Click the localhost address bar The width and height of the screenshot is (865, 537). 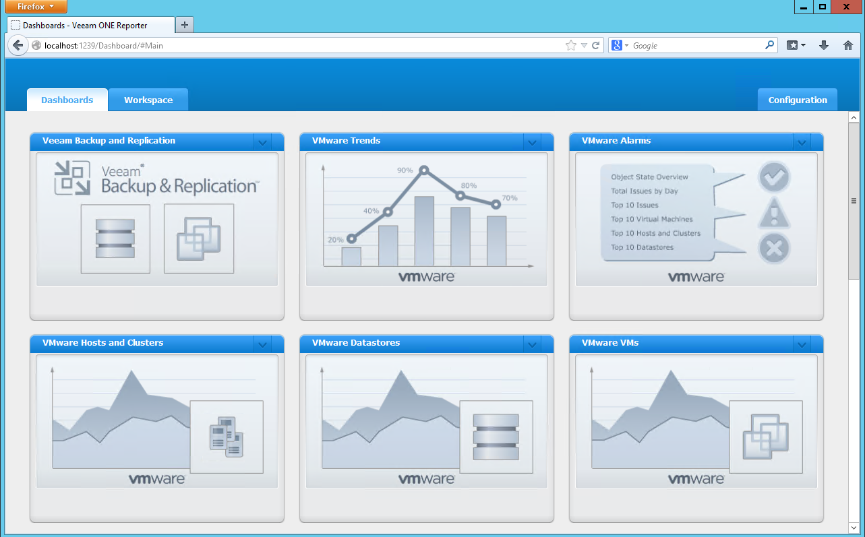[x=297, y=46]
